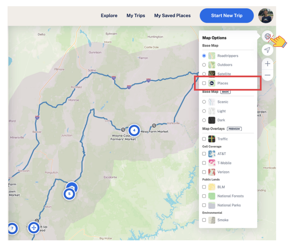Enable the Traffic checkbox
The height and width of the screenshot is (245, 290).
tap(204, 139)
